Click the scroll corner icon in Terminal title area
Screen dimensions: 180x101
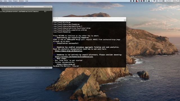point(125,20)
